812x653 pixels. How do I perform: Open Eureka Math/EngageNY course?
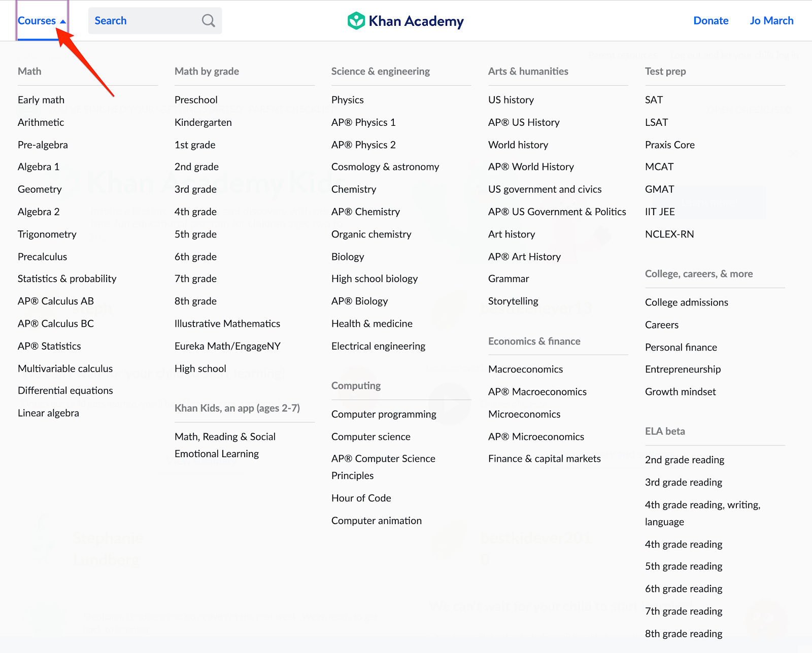pyautogui.click(x=227, y=346)
